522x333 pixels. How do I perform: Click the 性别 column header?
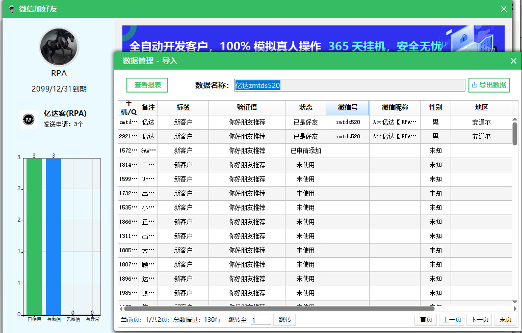pyautogui.click(x=435, y=108)
